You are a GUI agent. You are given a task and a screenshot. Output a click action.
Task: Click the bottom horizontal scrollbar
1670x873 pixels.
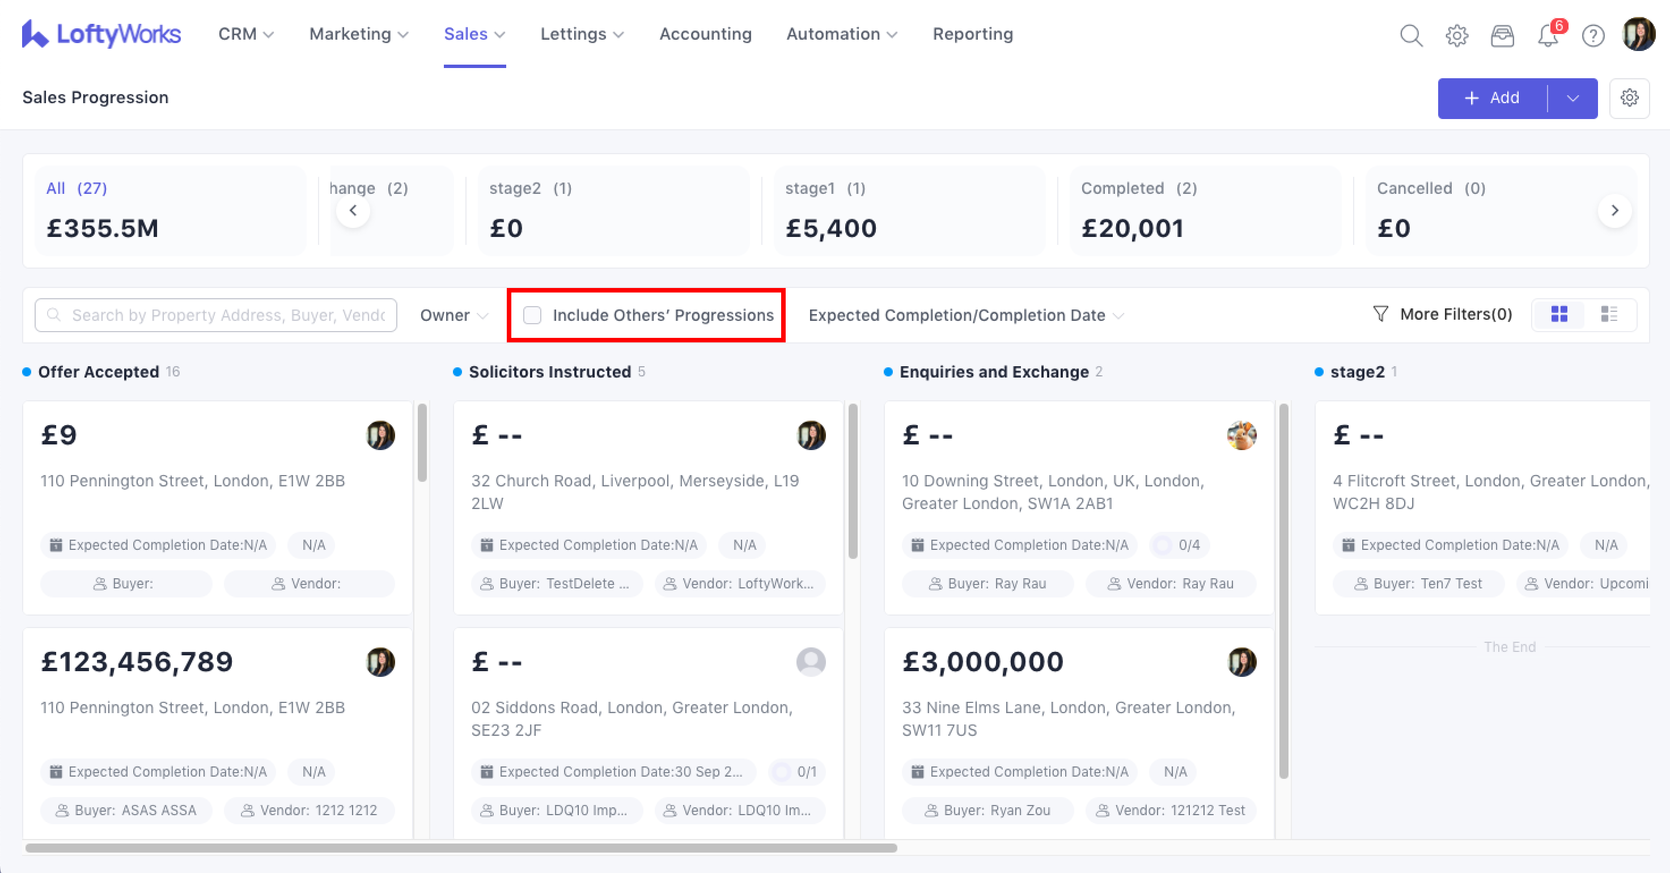tap(460, 847)
